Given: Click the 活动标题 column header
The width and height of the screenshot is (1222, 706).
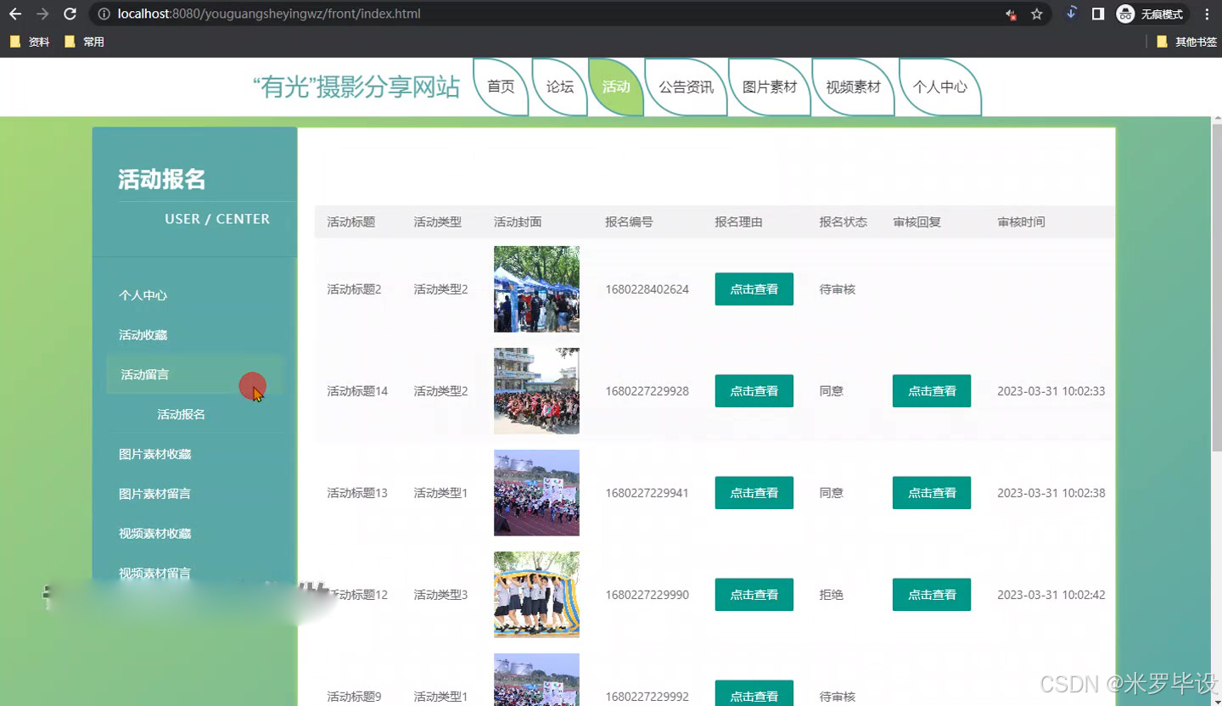Looking at the screenshot, I should 350,222.
